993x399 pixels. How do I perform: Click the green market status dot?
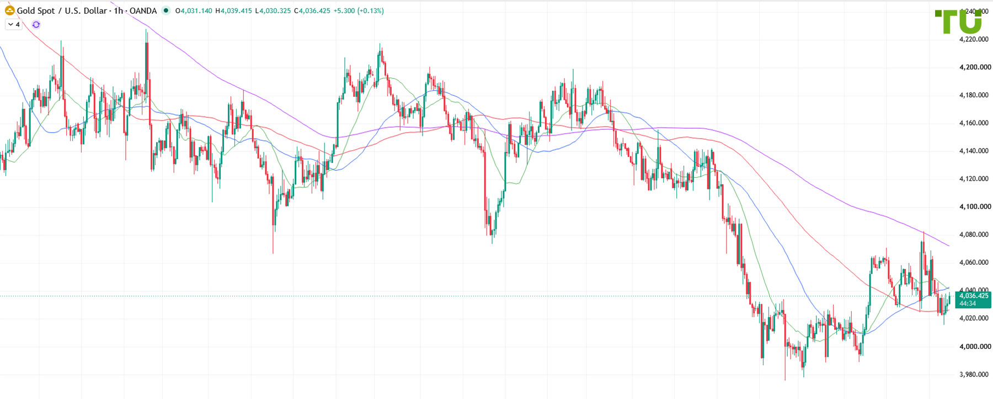(x=166, y=10)
